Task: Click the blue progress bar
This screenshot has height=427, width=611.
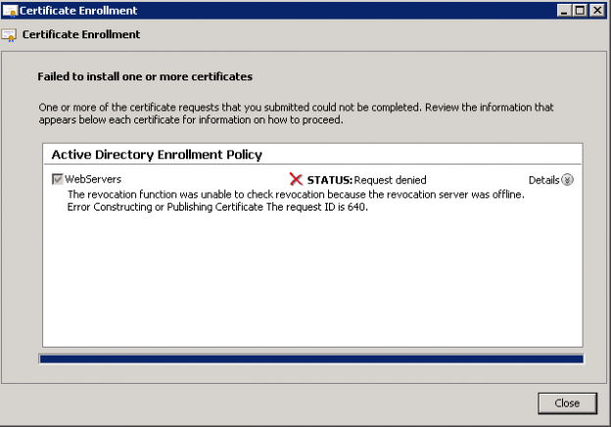Action: pyautogui.click(x=311, y=358)
